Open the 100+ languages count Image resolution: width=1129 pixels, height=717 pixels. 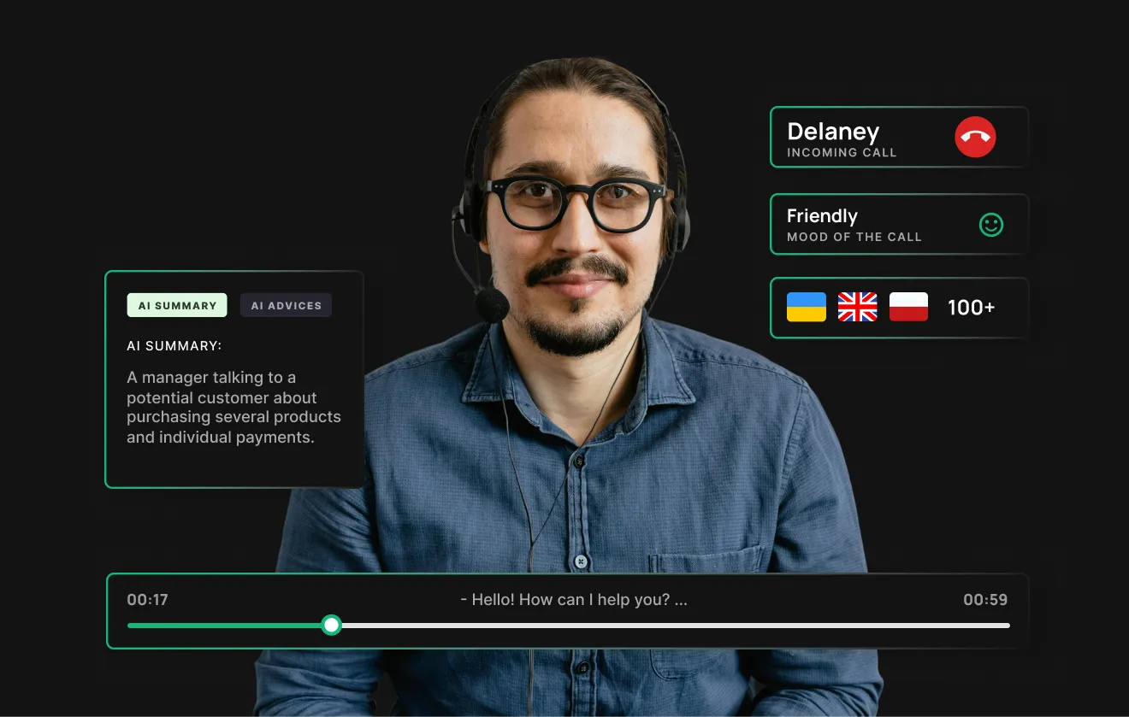tap(971, 308)
